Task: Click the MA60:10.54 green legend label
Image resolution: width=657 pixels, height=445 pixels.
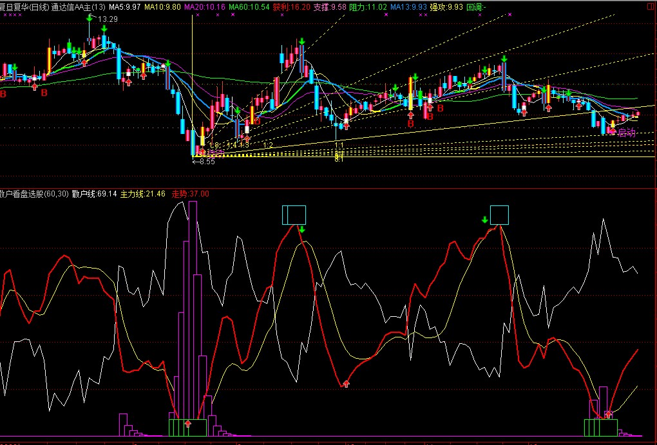Action: coord(249,6)
